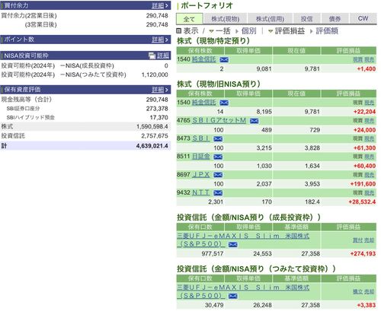The height and width of the screenshot is (311, 381).
Task: Click the window icon in the NISA投資可能枠 header
Action: pos(152,56)
